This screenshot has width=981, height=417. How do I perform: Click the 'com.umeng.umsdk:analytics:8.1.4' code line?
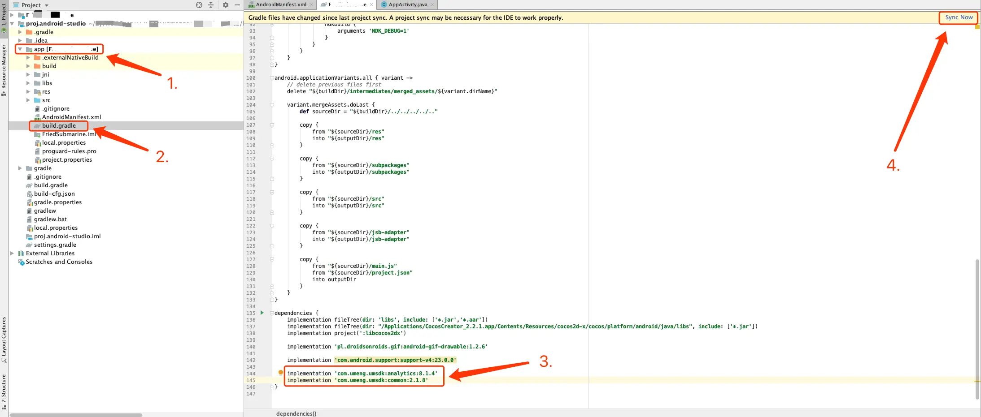362,374
